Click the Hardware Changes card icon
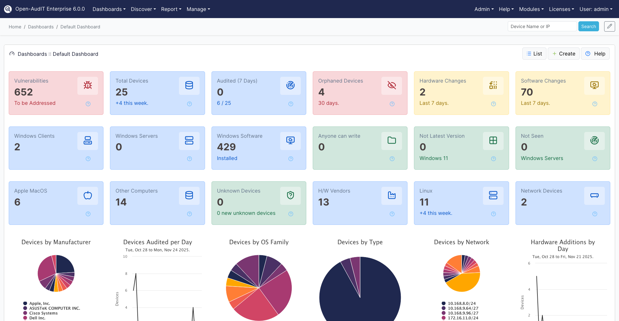This screenshot has height=321, width=619. pos(493,85)
